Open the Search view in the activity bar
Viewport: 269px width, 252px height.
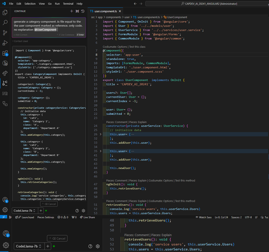(5, 23)
